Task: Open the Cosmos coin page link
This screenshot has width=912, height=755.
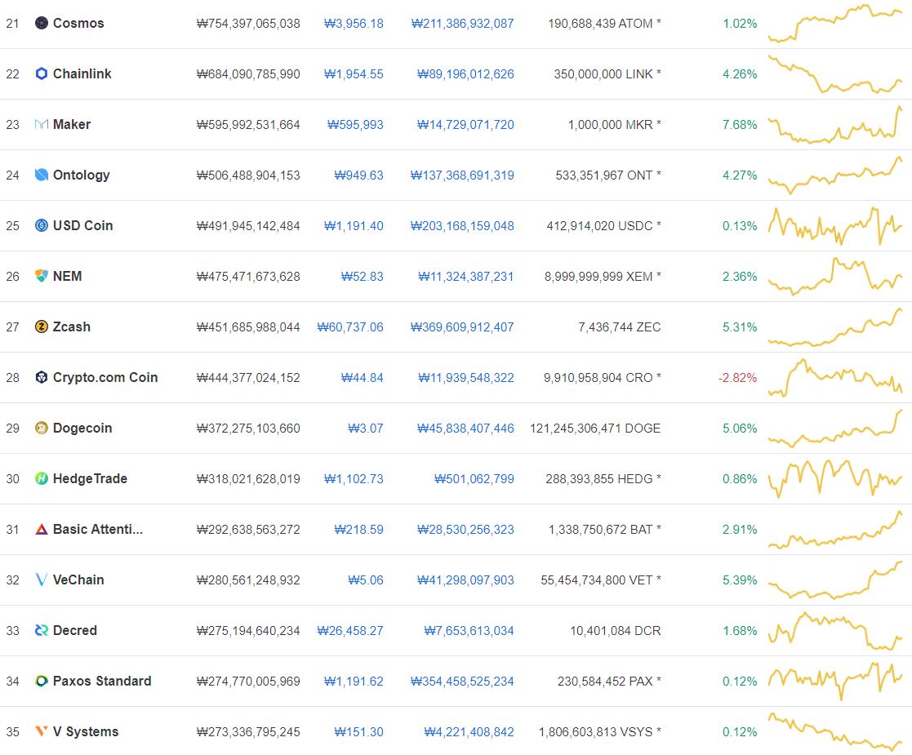Action: [x=78, y=24]
